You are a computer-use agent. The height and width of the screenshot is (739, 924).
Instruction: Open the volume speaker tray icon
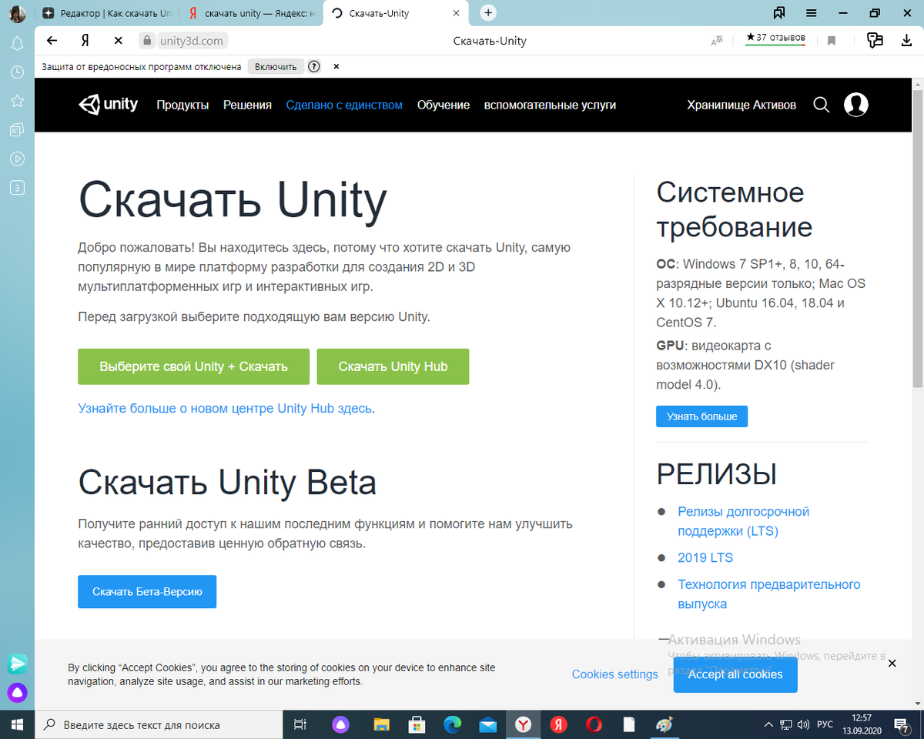point(802,724)
